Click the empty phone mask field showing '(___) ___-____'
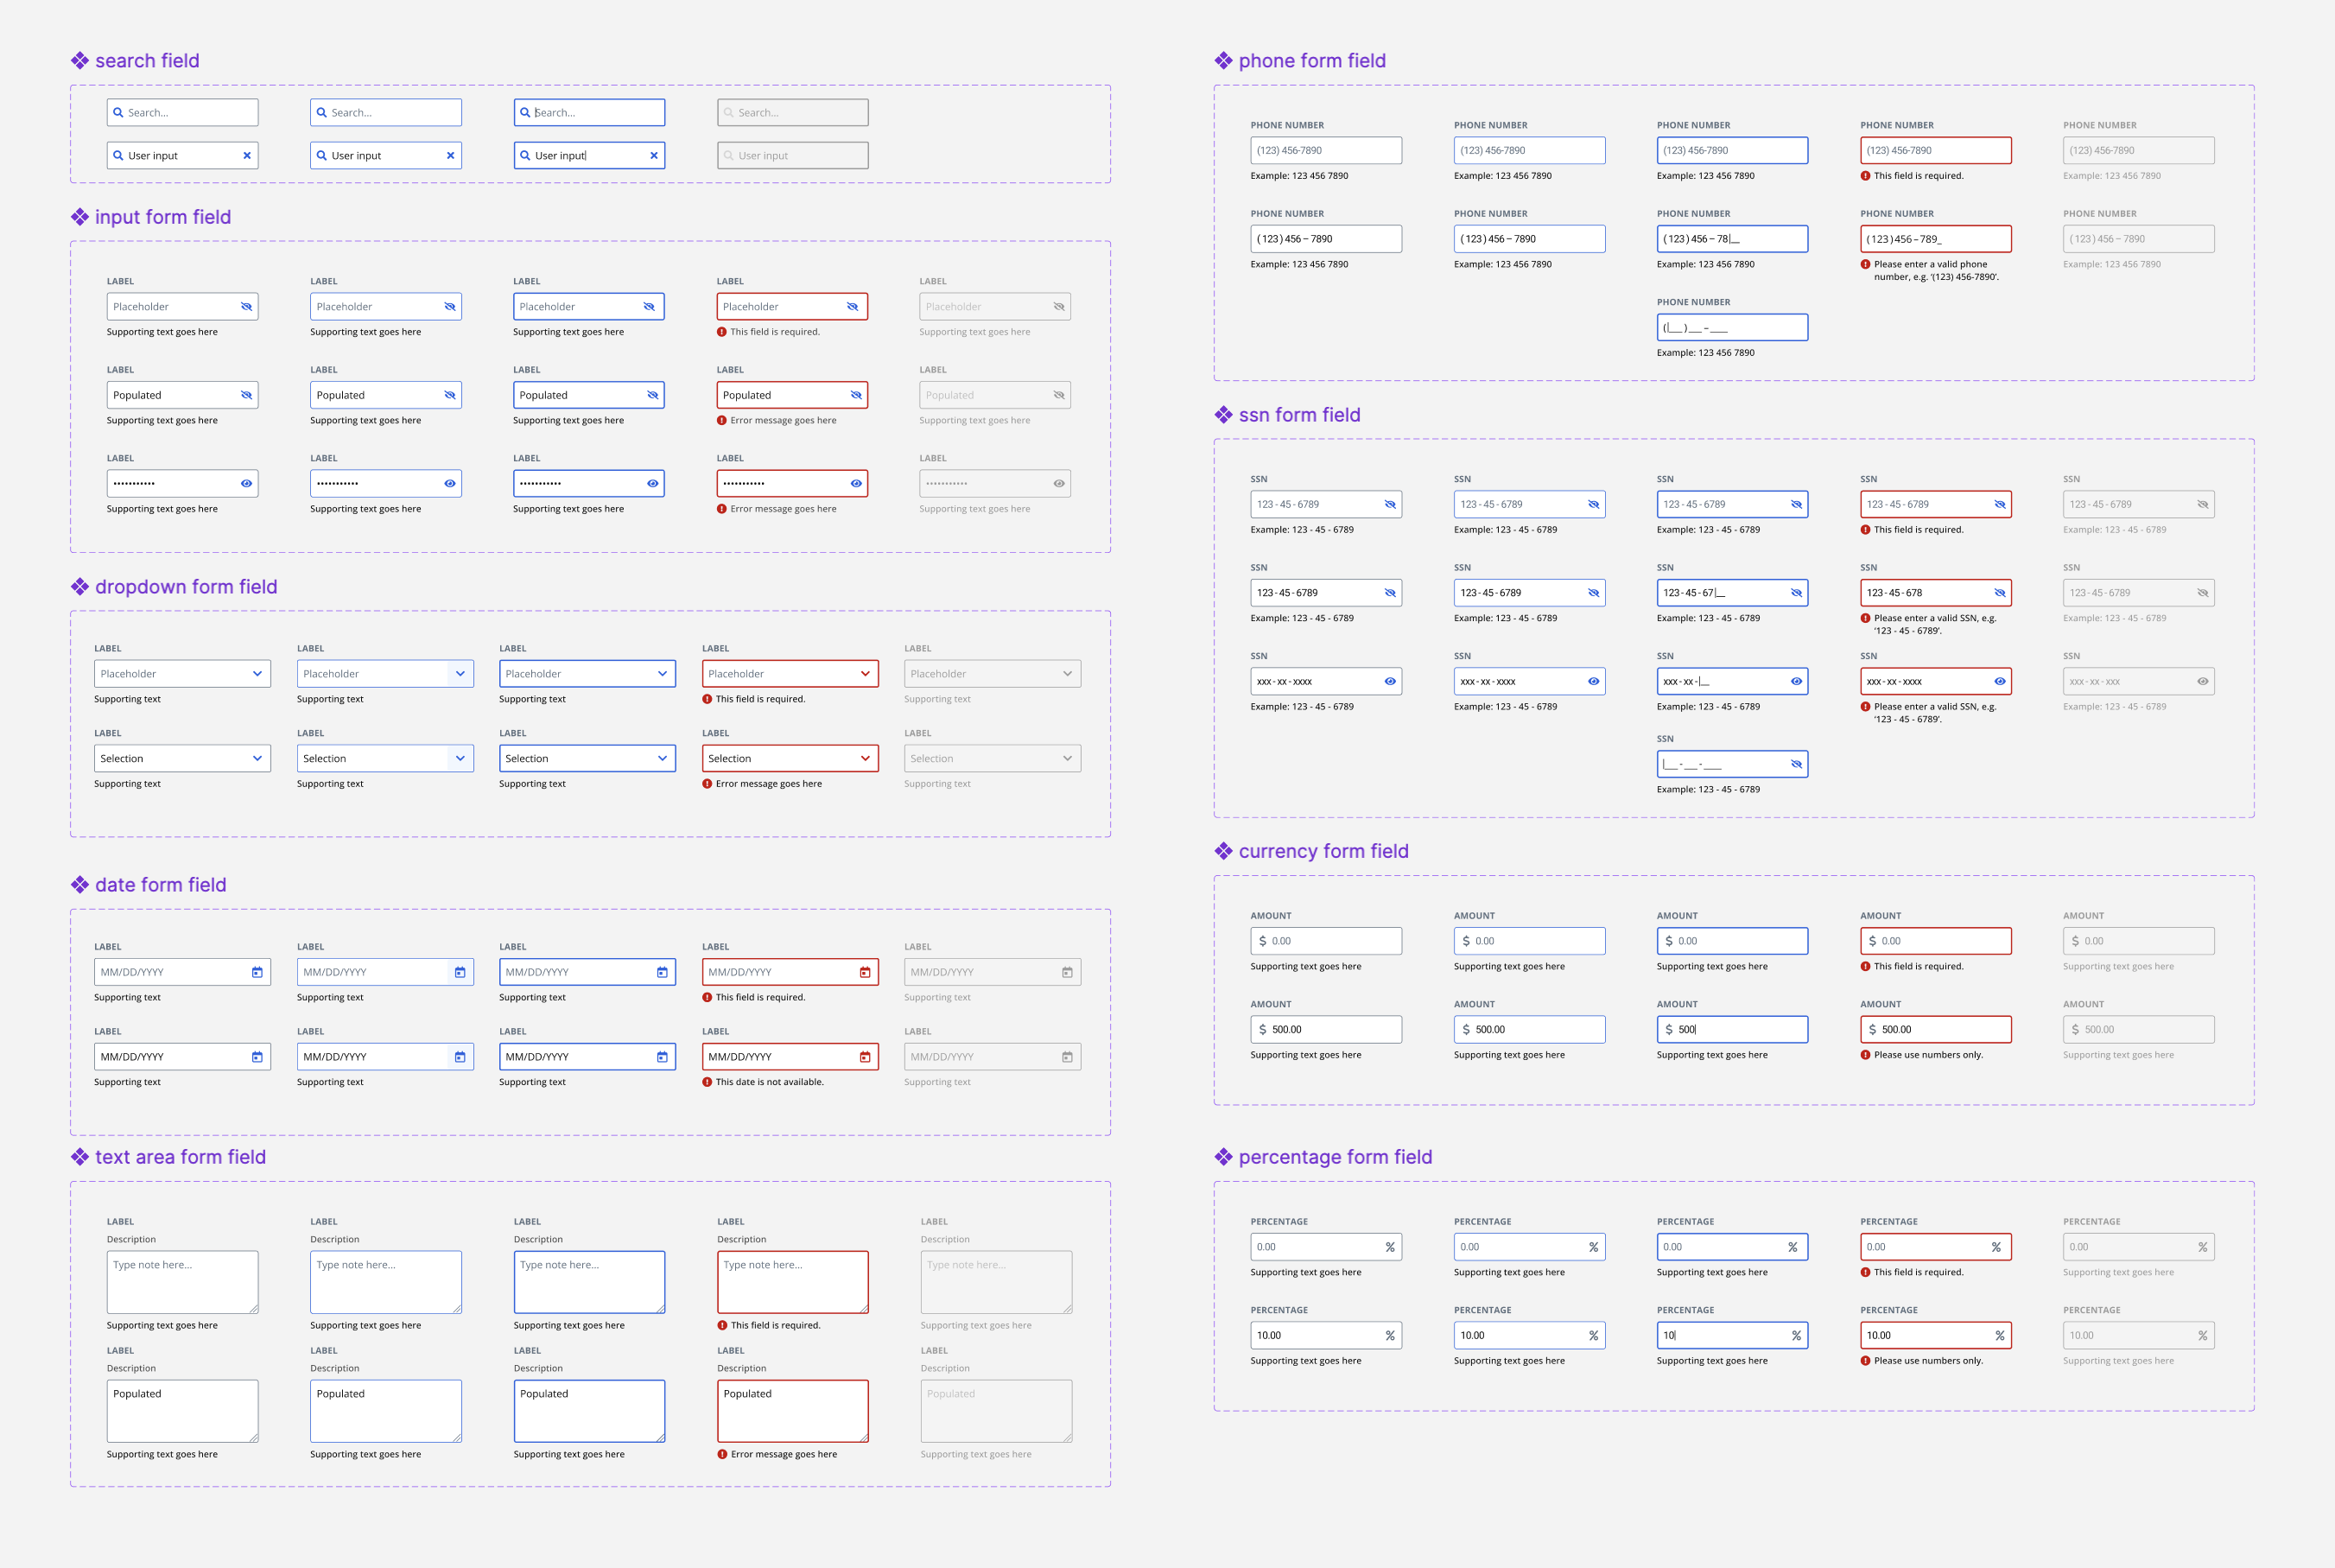The width and height of the screenshot is (2335, 1568). coord(1731,328)
